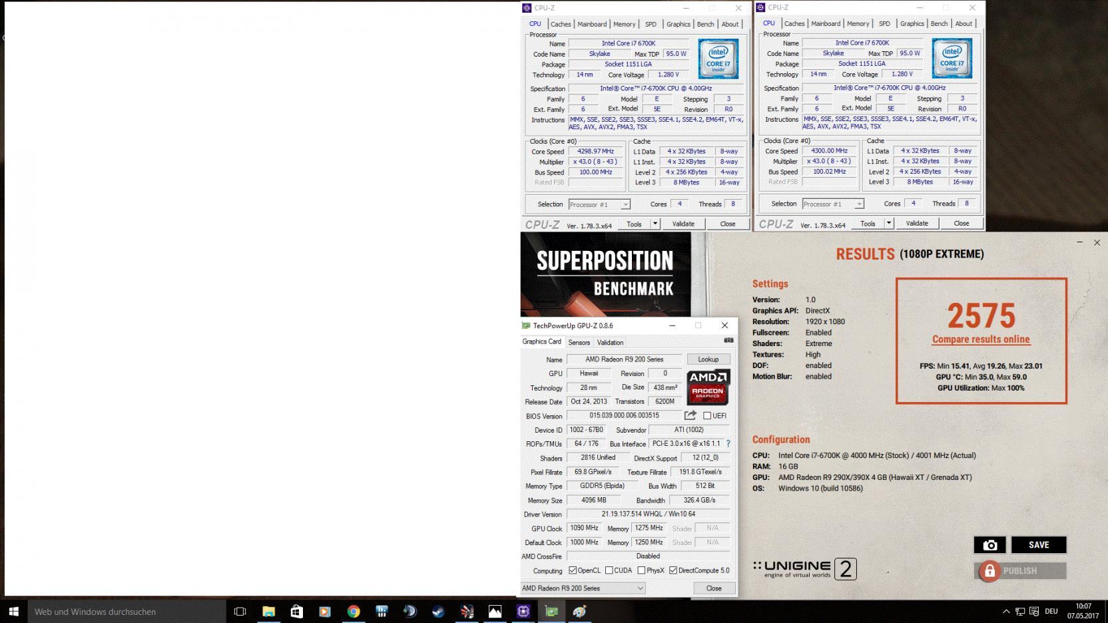Viewport: 1108px width, 623px height.
Task: Click Validate in the right CPU-Z window
Action: point(917,223)
